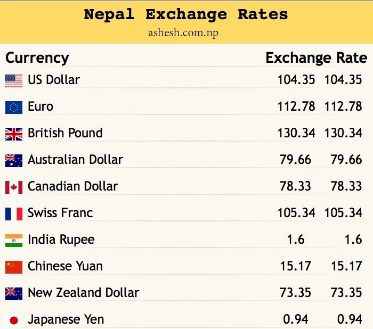
Task: Click the Nepal Exchange Rates title
Action: click(x=186, y=14)
